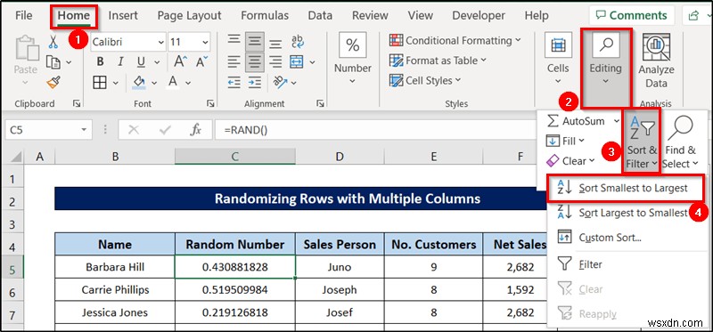Toggle Bold formatting
This screenshot has width=713, height=332.
pos(100,61)
